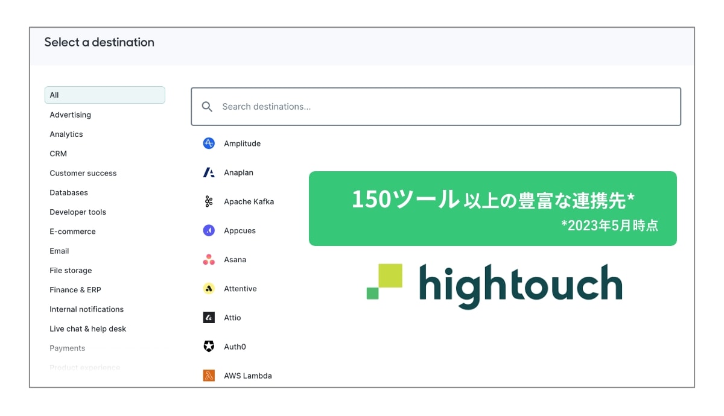Click the Anaplan logo icon
The image size is (724, 416).
209,172
